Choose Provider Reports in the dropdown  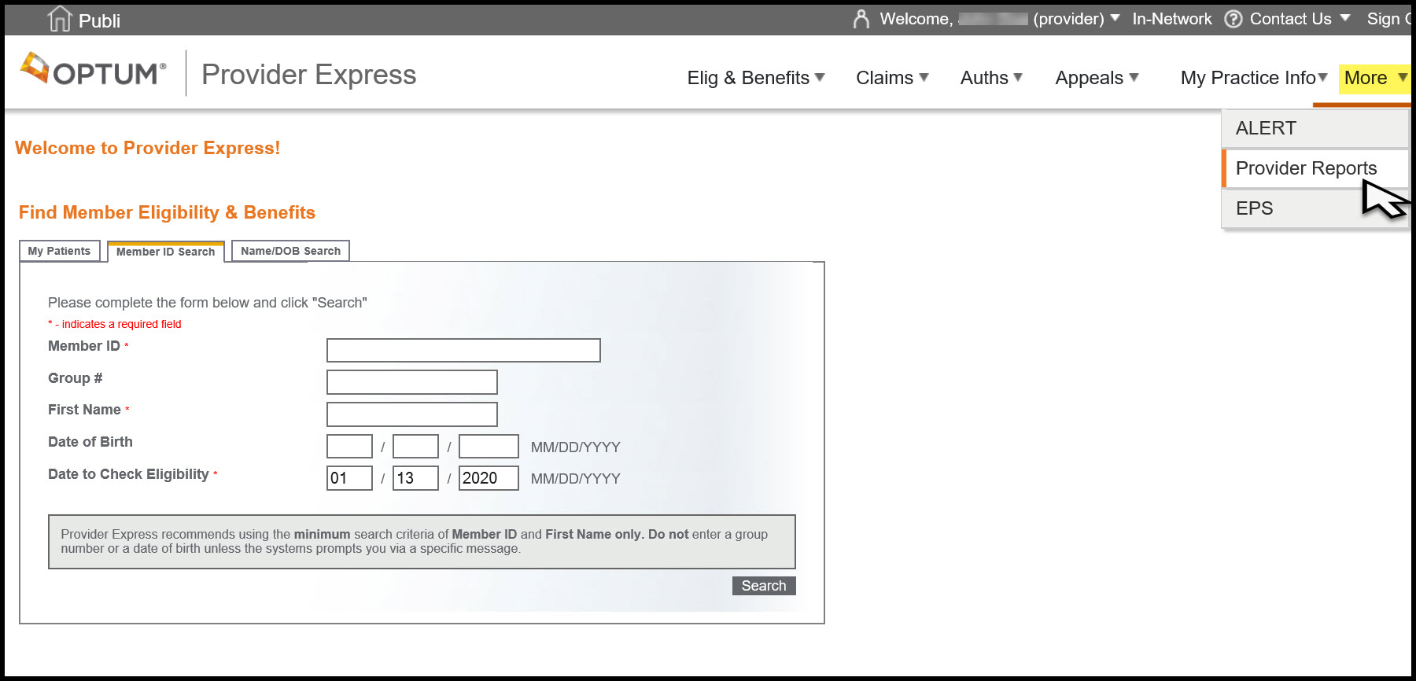1306,168
